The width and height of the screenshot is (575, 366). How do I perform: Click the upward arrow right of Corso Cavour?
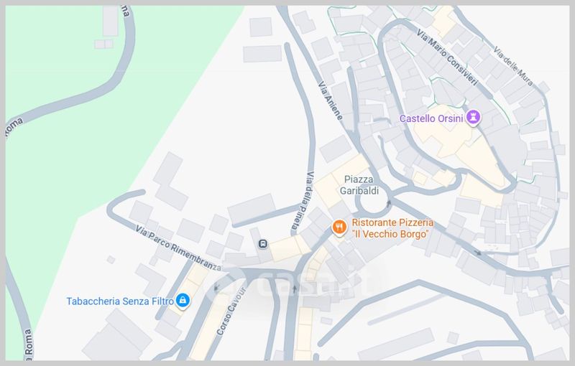tap(294, 289)
